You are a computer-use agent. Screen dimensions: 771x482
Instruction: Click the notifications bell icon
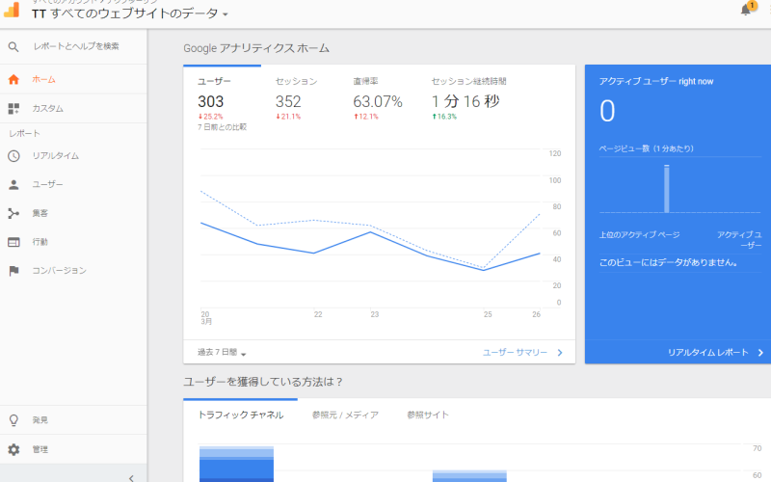click(x=746, y=10)
